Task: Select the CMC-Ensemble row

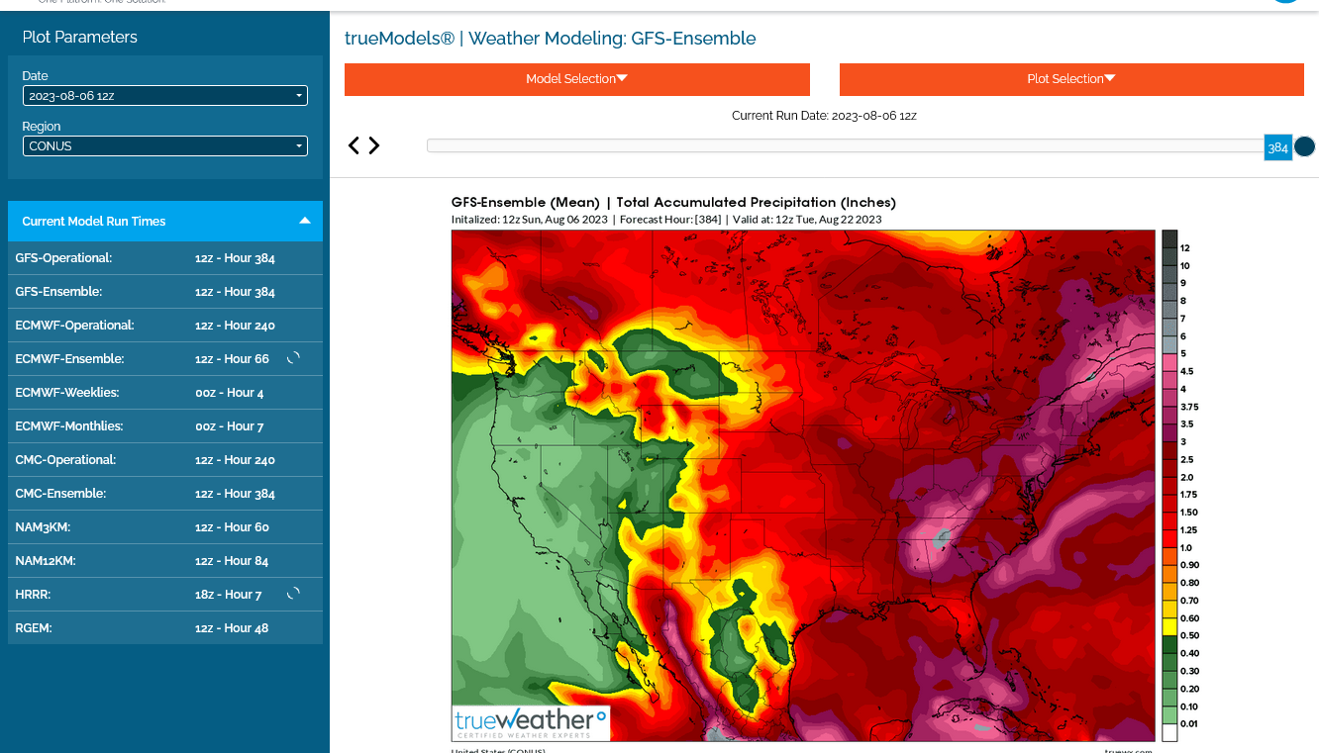Action: (165, 494)
